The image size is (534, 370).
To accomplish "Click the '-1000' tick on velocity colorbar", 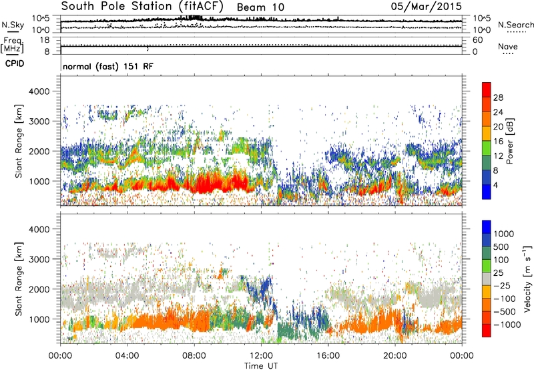I will 507,325.
